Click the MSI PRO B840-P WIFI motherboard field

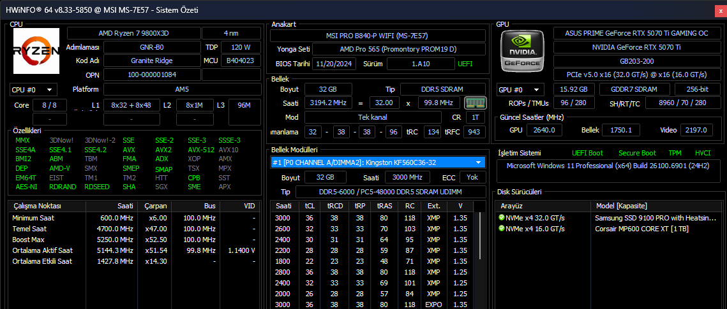tap(378, 36)
